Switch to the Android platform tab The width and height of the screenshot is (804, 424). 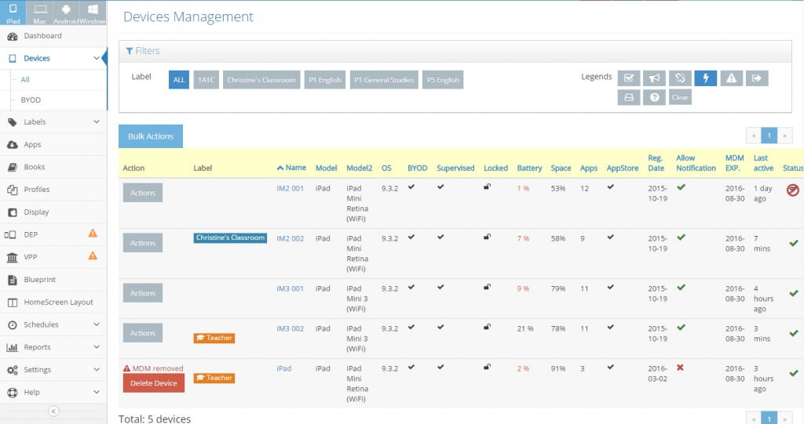[66, 13]
